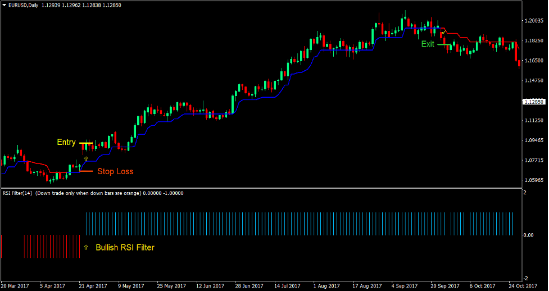549x291 pixels.
Task: Select the Bullish RSI Filter text label
Action: pos(125,248)
